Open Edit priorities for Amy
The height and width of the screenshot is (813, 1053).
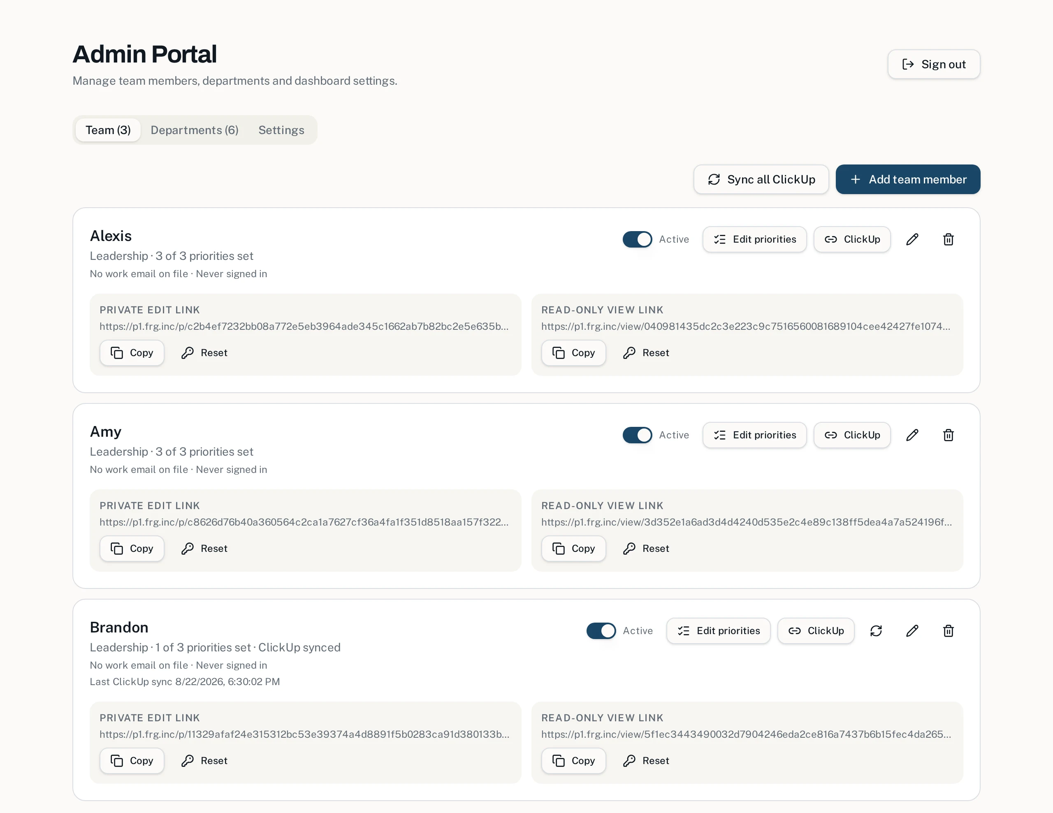(x=754, y=435)
